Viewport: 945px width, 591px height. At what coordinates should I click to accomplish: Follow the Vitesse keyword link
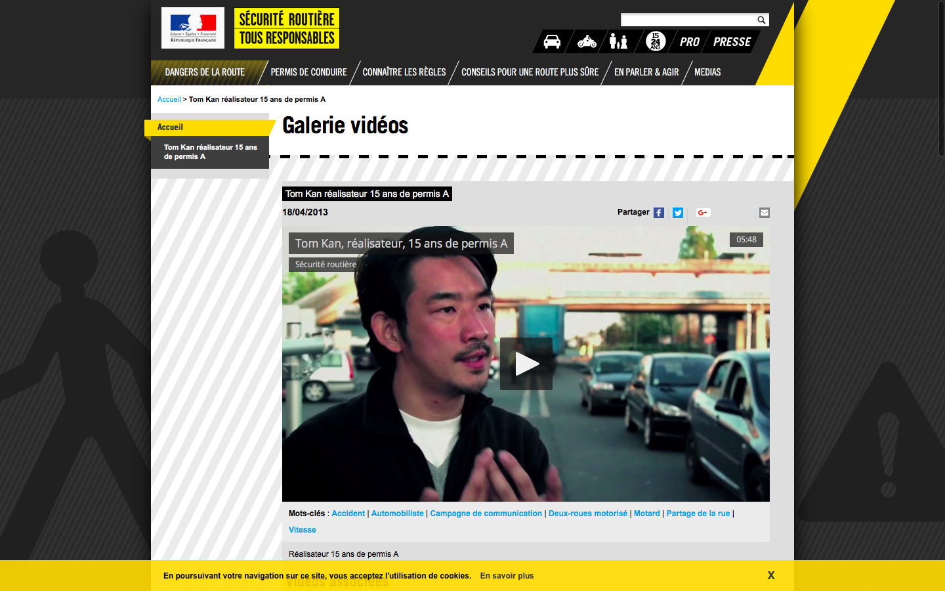click(303, 530)
